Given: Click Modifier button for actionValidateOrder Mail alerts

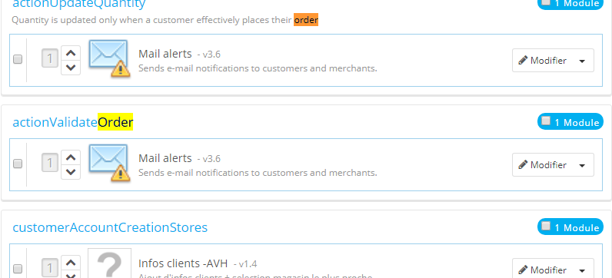Looking at the screenshot, I should [x=543, y=165].
